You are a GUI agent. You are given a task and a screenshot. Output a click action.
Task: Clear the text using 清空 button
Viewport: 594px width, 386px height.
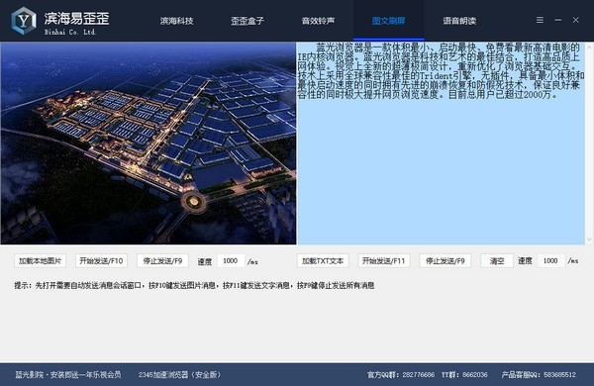pos(497,261)
